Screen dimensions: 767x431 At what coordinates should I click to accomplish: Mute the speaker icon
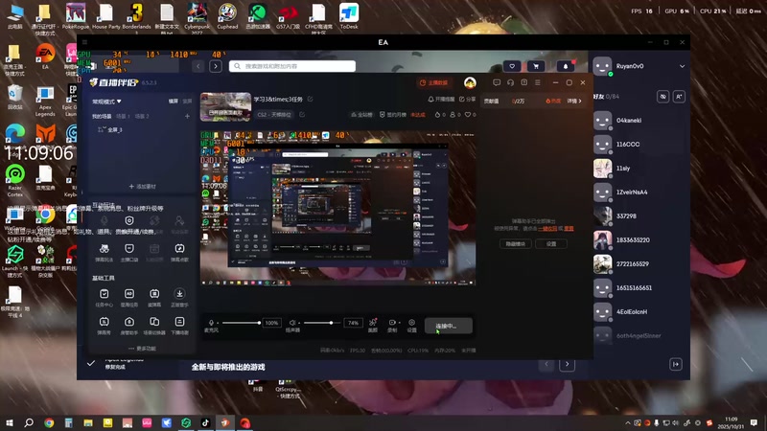point(292,323)
